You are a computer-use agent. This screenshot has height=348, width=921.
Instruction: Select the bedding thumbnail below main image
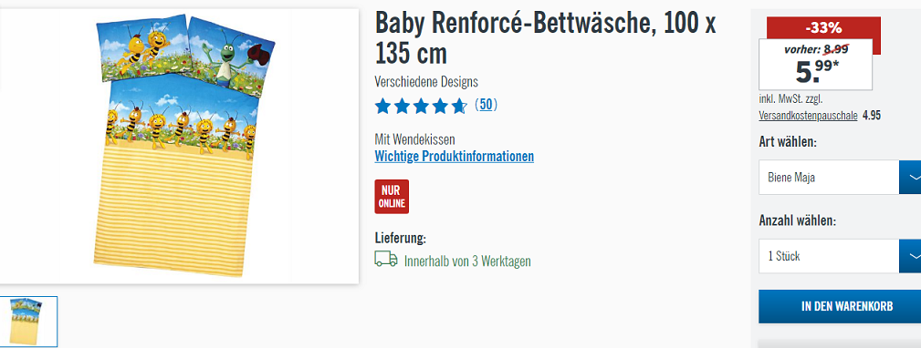coord(28,322)
